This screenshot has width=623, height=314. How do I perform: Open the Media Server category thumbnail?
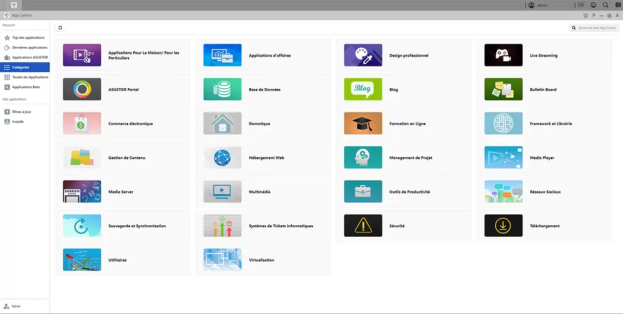(x=82, y=192)
